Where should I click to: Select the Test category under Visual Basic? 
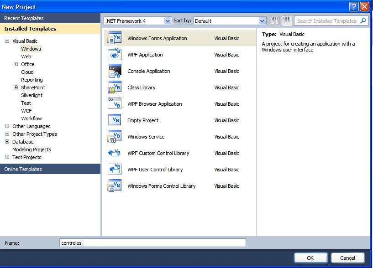pyautogui.click(x=26, y=103)
